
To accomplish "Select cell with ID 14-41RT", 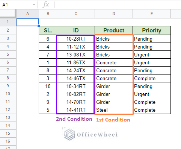I will (x=76, y=110).
